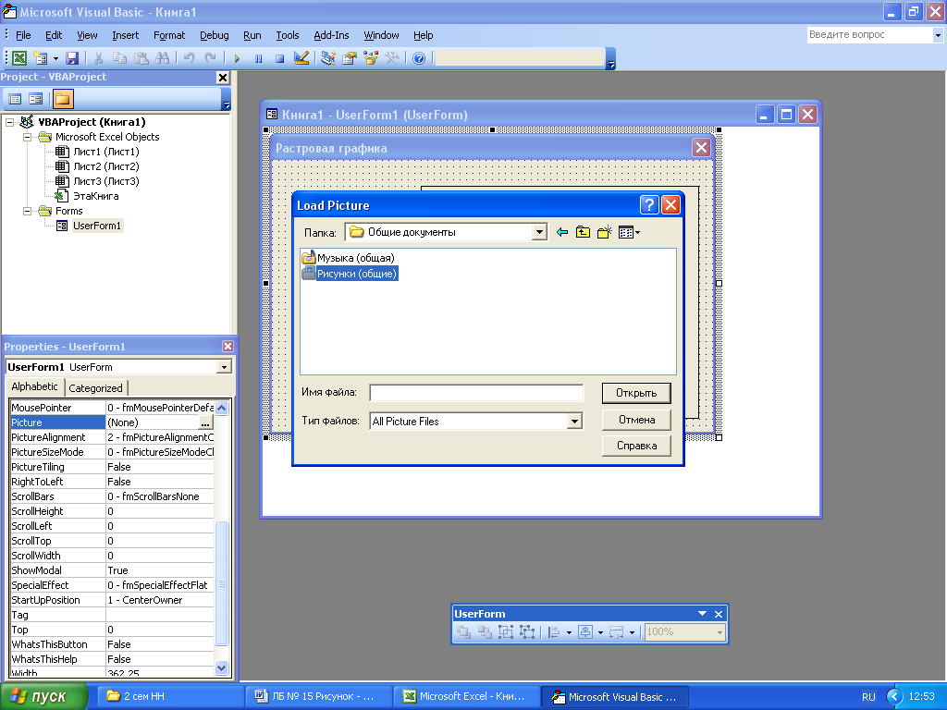Select UserForm1 in project tree
The height and width of the screenshot is (710, 947).
click(96, 226)
